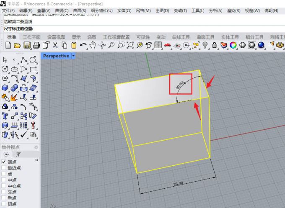This screenshot has width=285, height=208.
Task: Click the Join puzzle pieces icon
Action: [5, 97]
